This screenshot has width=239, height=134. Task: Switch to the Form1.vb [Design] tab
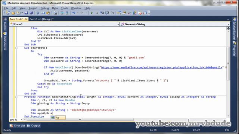(41, 19)
